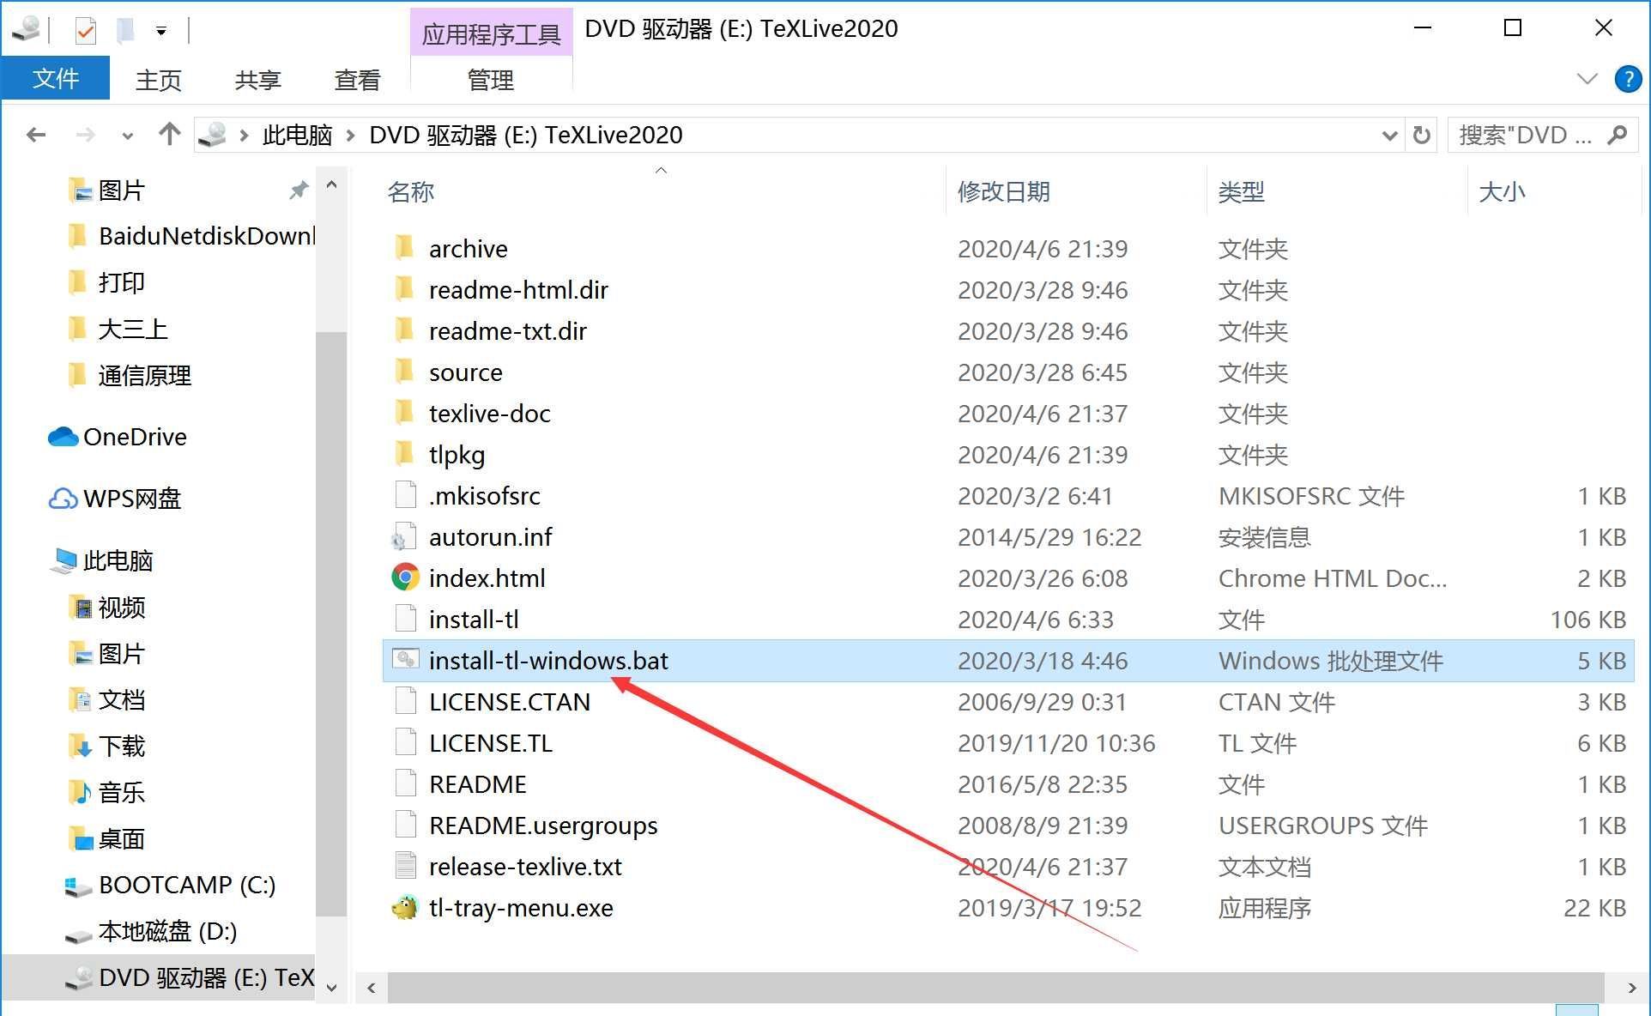Go back with the back arrow
The width and height of the screenshot is (1651, 1016).
point(36,135)
